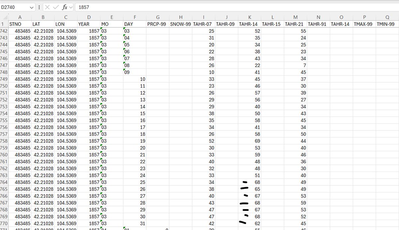
Task: Select the TMIN-99 header cell
Action: coord(387,24)
